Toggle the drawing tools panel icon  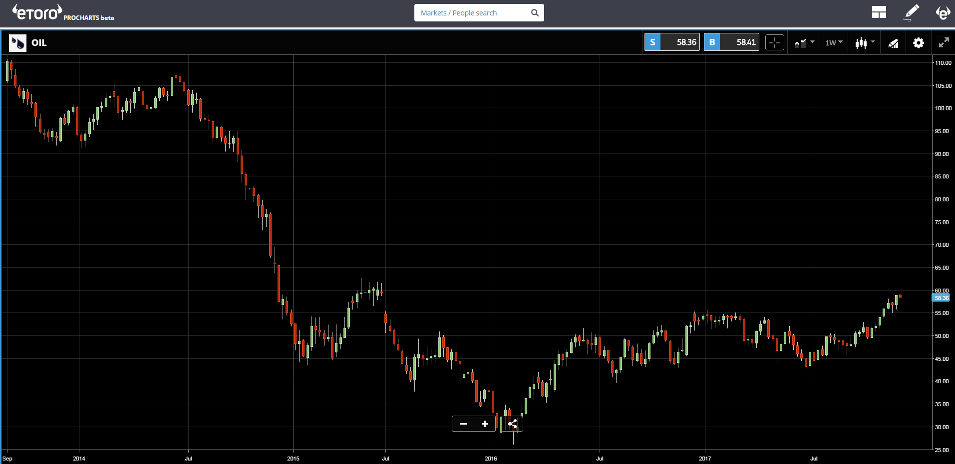pyautogui.click(x=893, y=43)
